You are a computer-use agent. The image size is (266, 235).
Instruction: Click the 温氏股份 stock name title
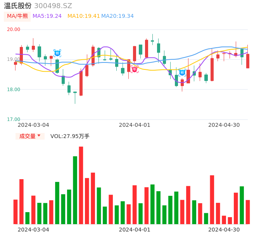click(18, 6)
